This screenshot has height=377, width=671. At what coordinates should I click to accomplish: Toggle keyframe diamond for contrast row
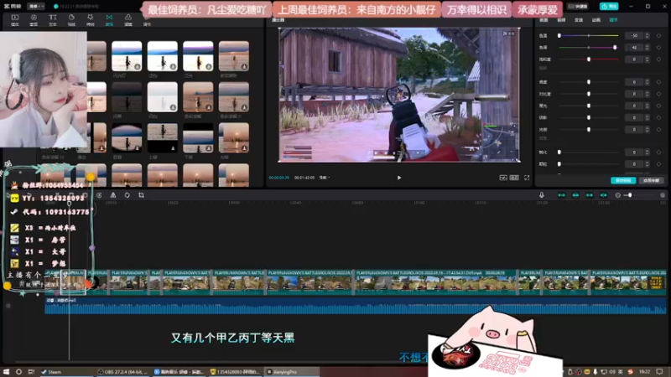click(658, 94)
